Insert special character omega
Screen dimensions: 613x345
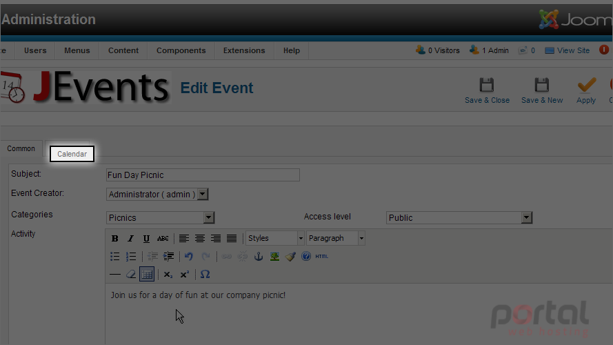tap(205, 275)
